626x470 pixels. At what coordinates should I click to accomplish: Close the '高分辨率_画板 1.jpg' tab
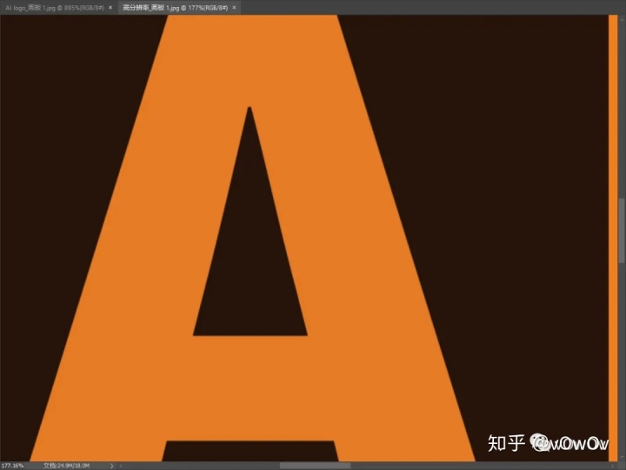pyautogui.click(x=235, y=8)
